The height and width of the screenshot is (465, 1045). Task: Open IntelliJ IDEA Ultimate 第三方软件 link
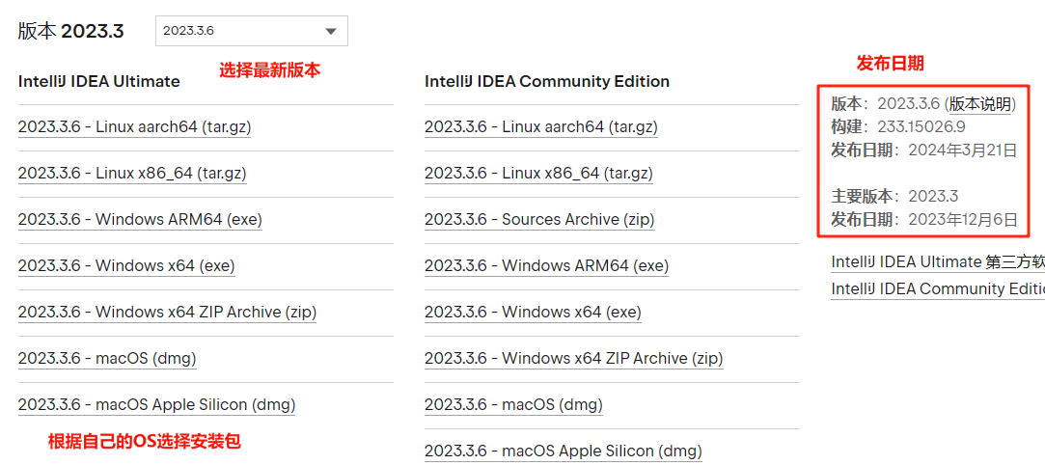937,262
